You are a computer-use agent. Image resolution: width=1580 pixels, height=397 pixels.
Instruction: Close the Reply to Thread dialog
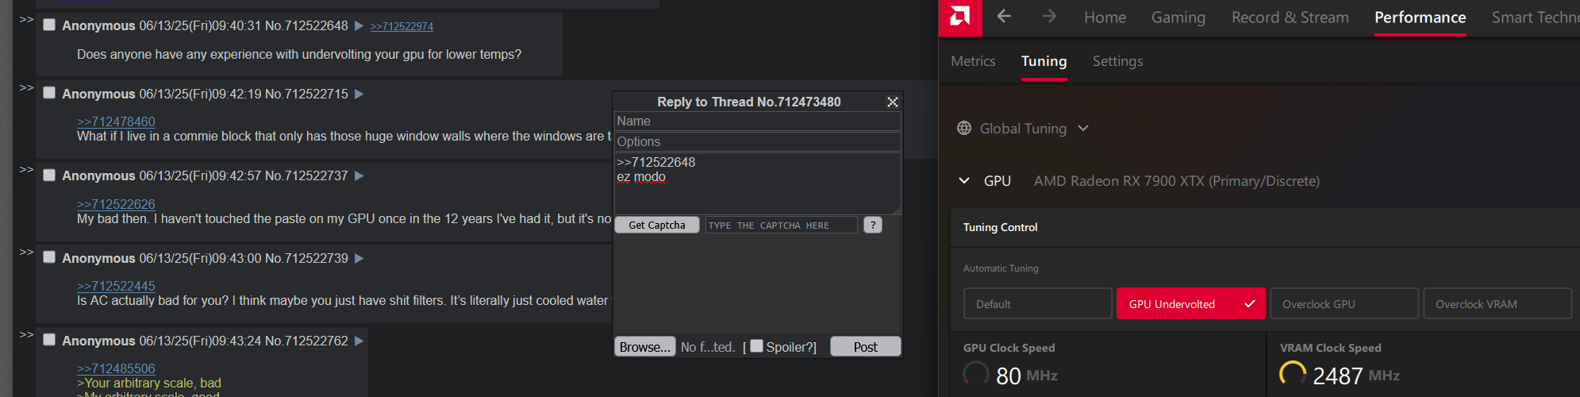[893, 102]
